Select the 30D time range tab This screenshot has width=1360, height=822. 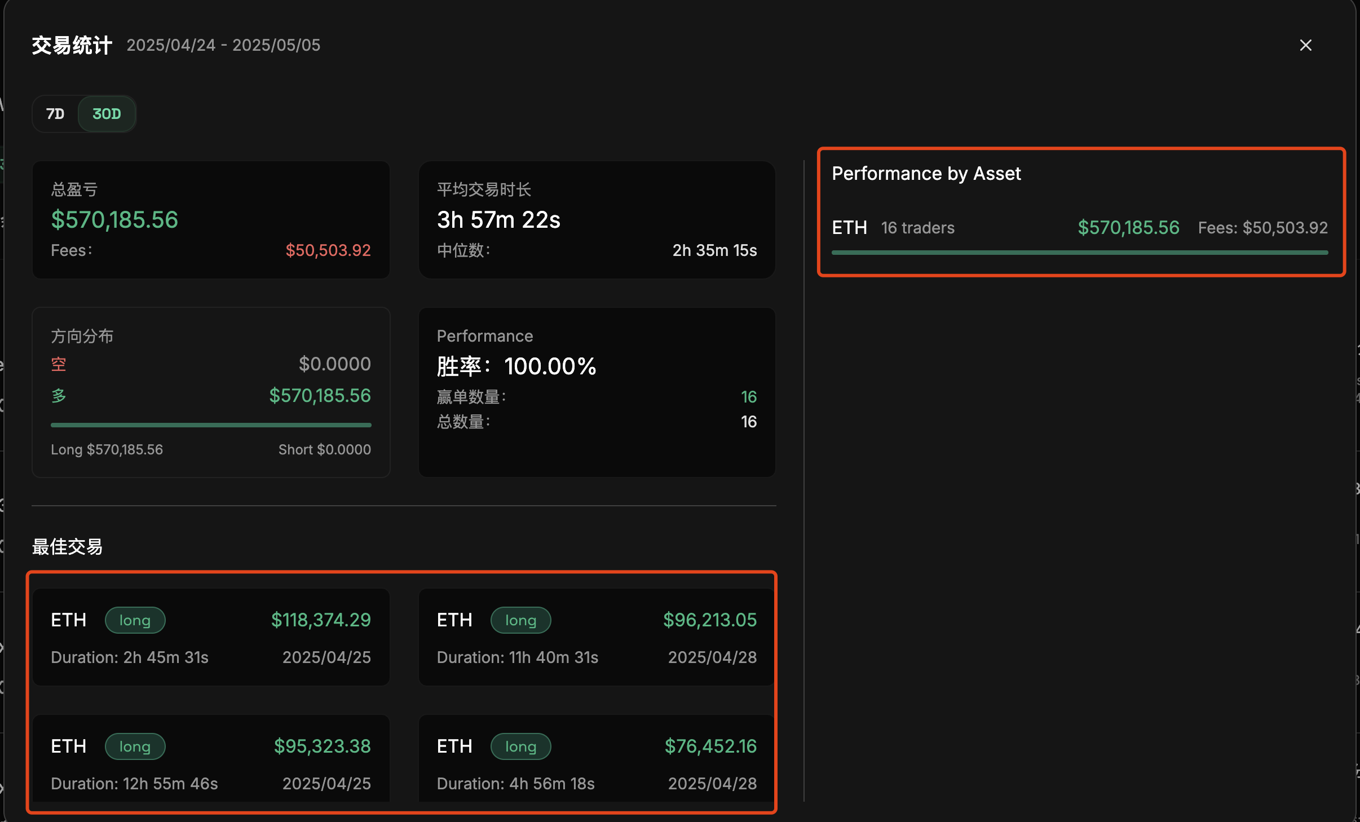pyautogui.click(x=107, y=114)
